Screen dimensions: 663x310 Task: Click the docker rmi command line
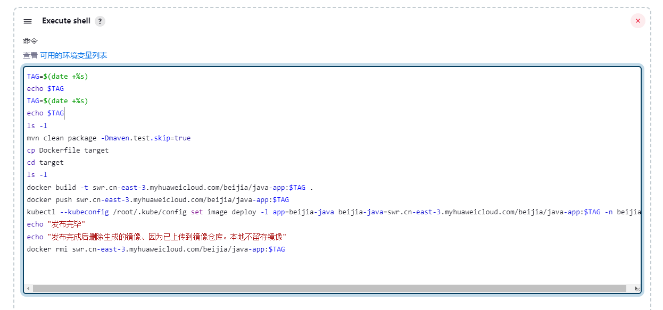coord(156,249)
